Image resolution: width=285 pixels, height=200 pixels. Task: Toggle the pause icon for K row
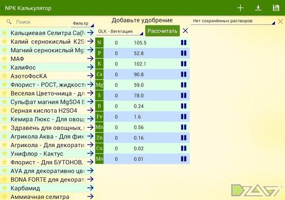(x=184, y=64)
